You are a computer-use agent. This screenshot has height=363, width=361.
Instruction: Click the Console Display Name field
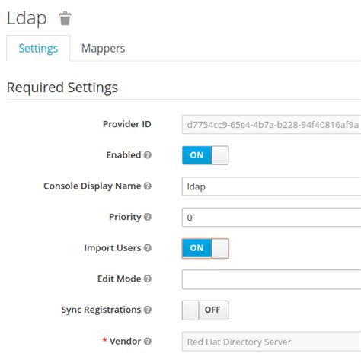(271, 186)
